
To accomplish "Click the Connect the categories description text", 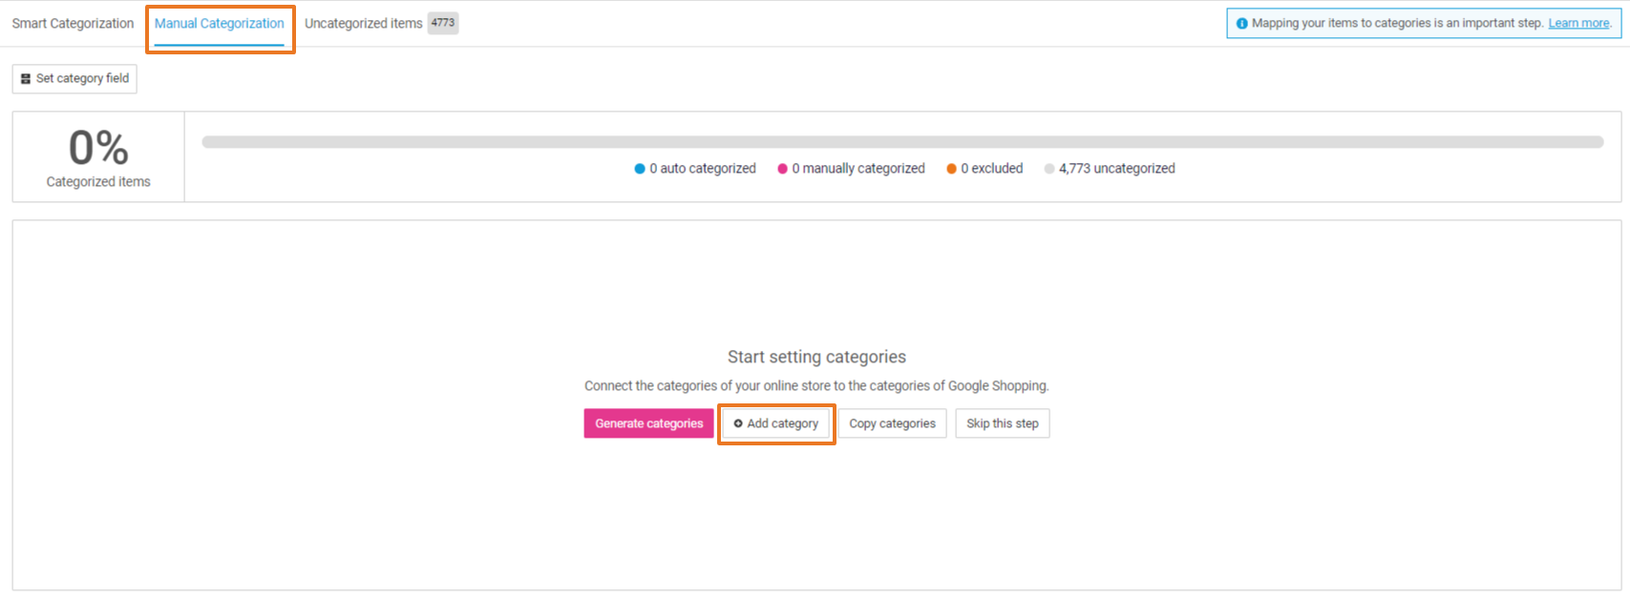I will (x=816, y=386).
